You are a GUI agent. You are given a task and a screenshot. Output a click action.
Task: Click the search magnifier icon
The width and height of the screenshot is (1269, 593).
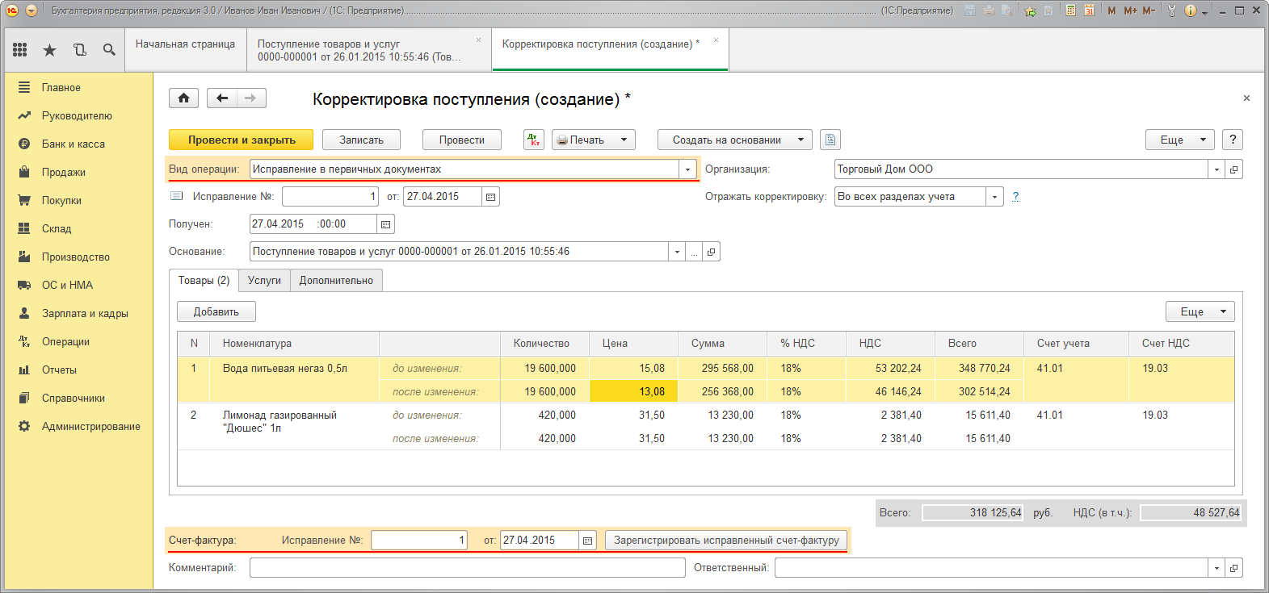[x=109, y=50]
